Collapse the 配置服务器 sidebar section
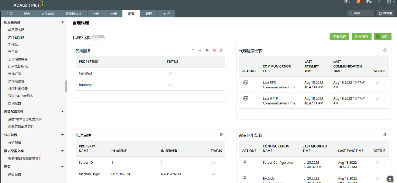397x183 pixels. [x=62, y=22]
